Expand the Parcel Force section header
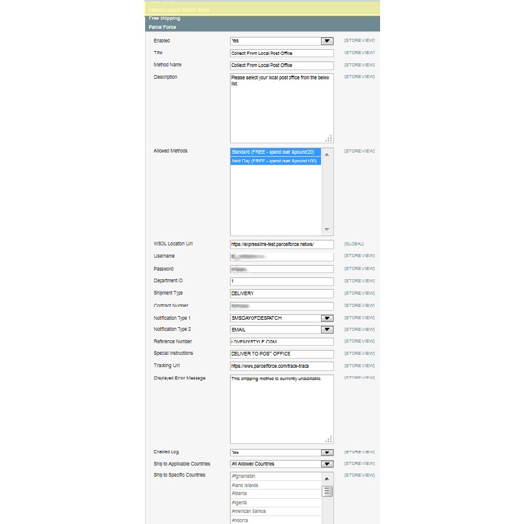The width and height of the screenshot is (524, 524). pyautogui.click(x=263, y=27)
